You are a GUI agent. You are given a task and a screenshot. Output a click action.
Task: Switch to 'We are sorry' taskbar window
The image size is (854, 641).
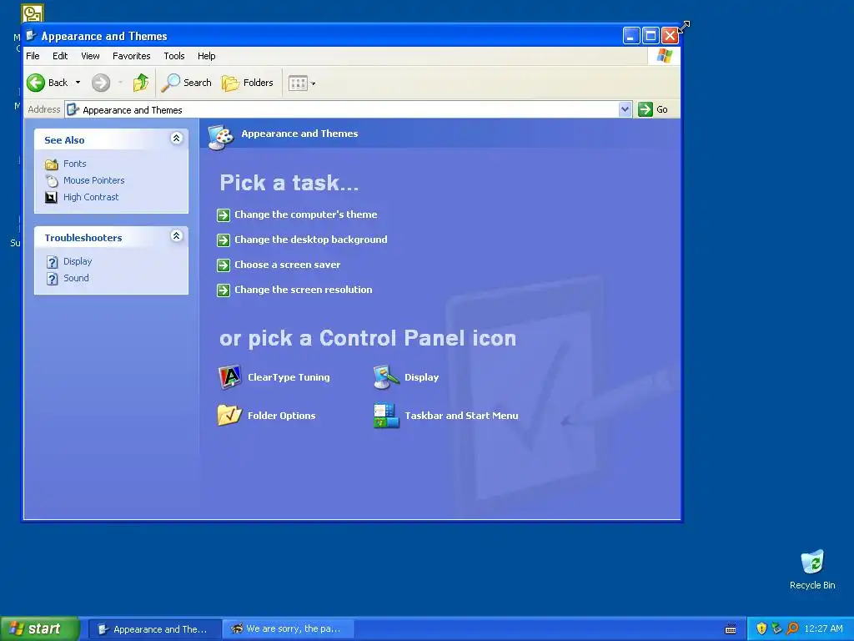pyautogui.click(x=289, y=629)
